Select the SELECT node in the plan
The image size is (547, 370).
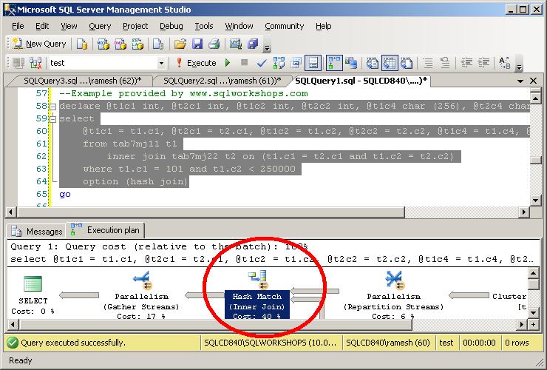pos(33,295)
